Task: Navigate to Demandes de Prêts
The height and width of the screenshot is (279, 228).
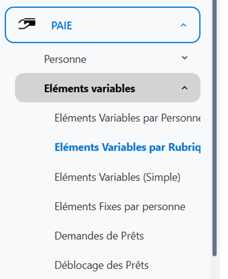Action: click(x=99, y=236)
